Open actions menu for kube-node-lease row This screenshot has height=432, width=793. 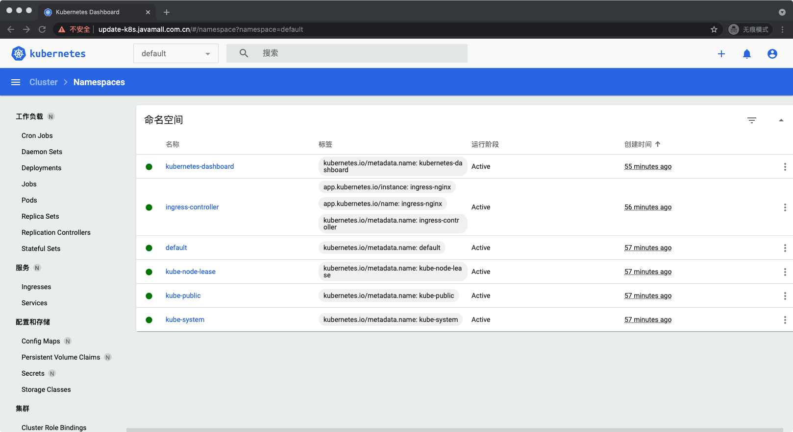(x=785, y=272)
